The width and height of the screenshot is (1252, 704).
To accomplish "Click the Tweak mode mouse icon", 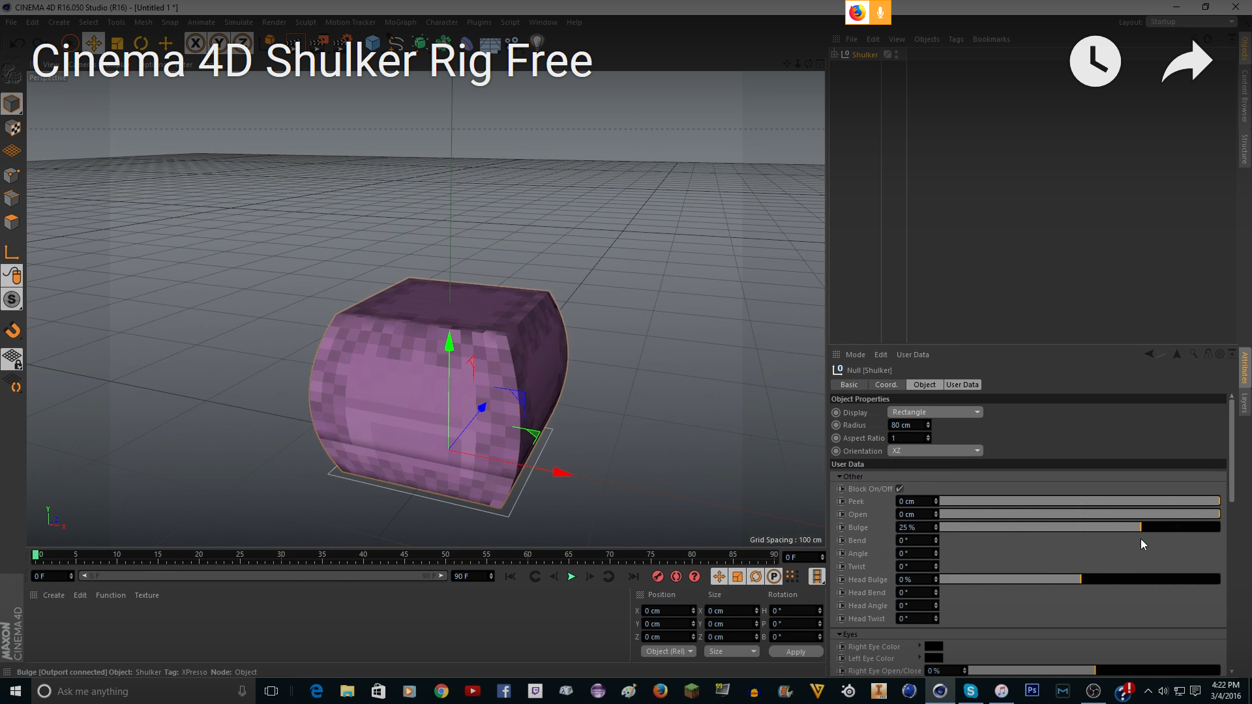I will pyautogui.click(x=12, y=276).
